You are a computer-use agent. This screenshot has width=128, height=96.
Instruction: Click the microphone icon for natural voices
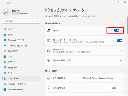(49, 88)
